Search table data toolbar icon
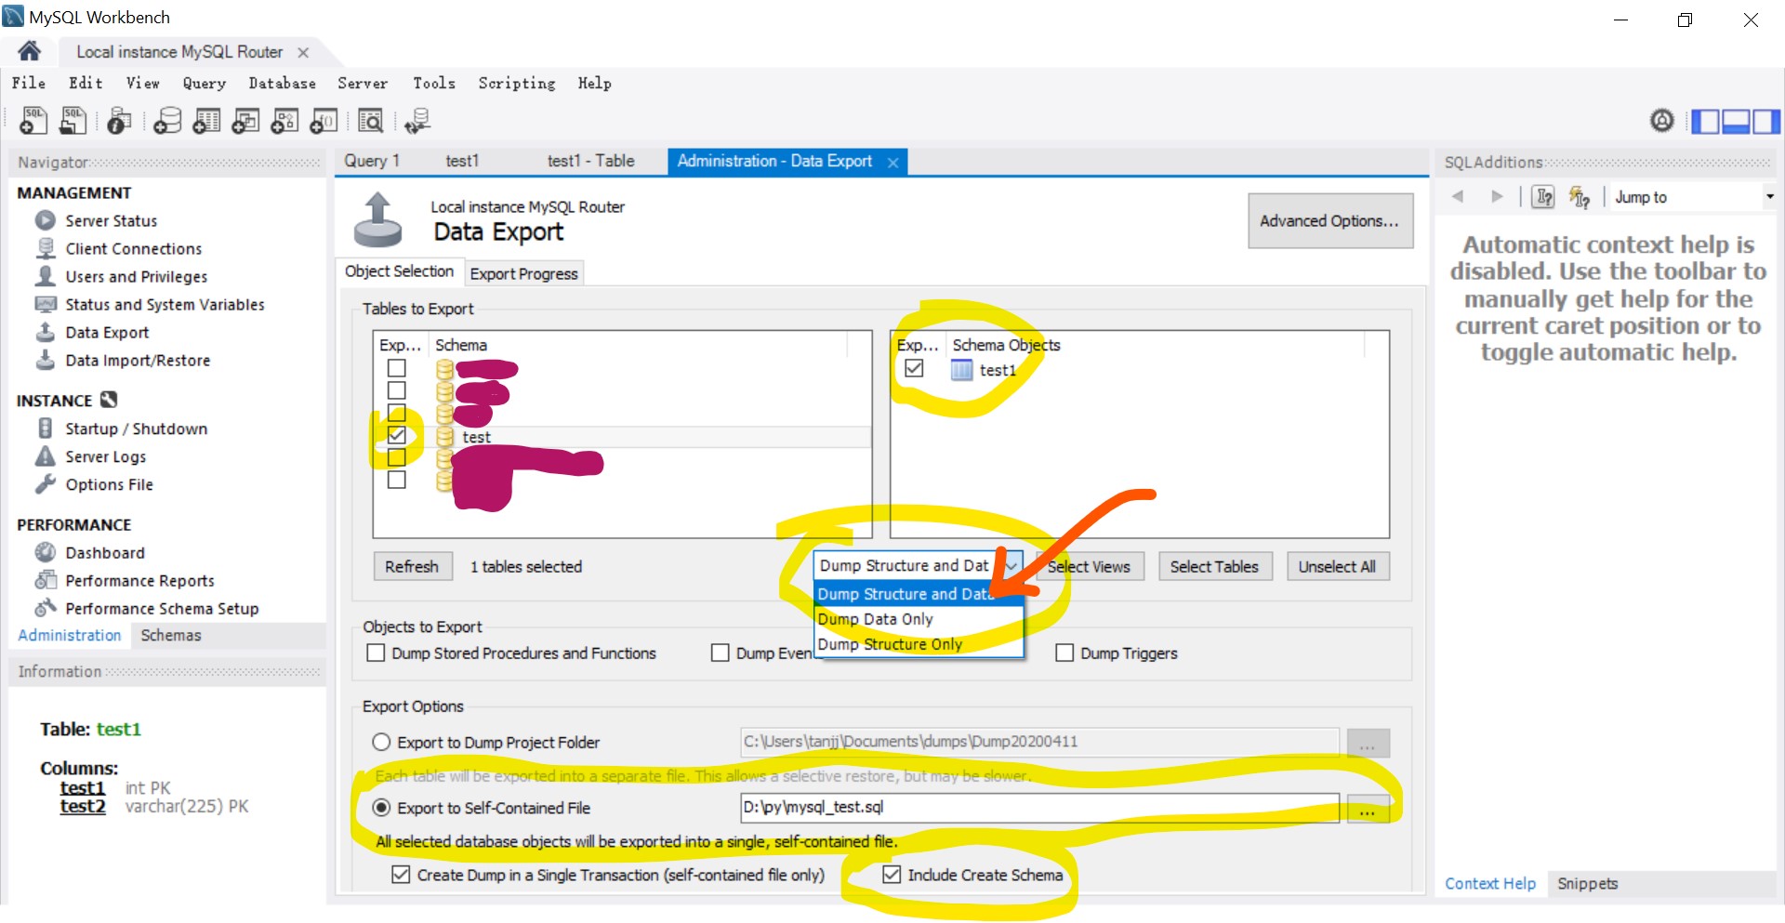Viewport: 1785px width, 923px height. tap(370, 121)
